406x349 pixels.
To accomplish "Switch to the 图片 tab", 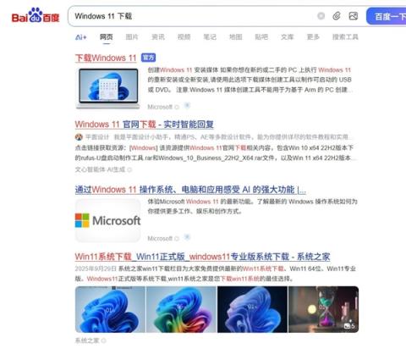I will [132, 37].
